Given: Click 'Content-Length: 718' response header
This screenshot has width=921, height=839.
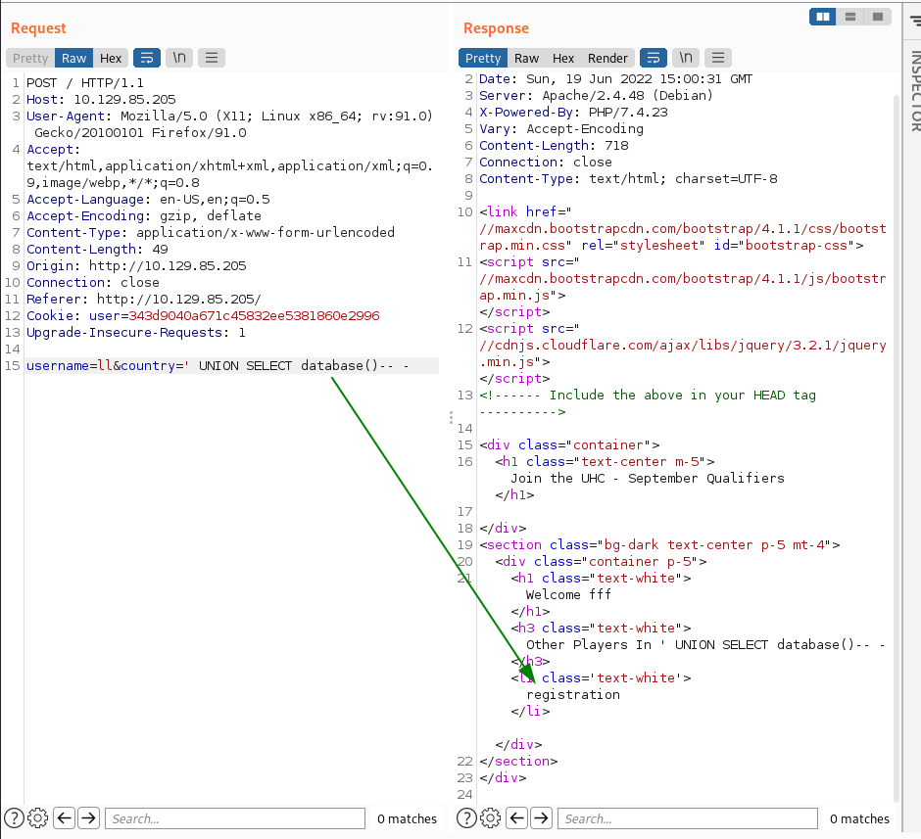Looking at the screenshot, I should (554, 146).
